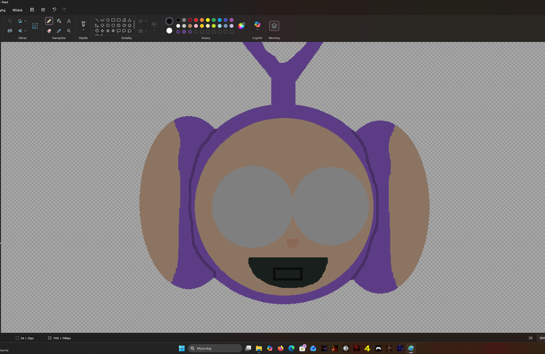545x354 pixels.
Task: Select the Magnifier tool
Action: tap(69, 31)
